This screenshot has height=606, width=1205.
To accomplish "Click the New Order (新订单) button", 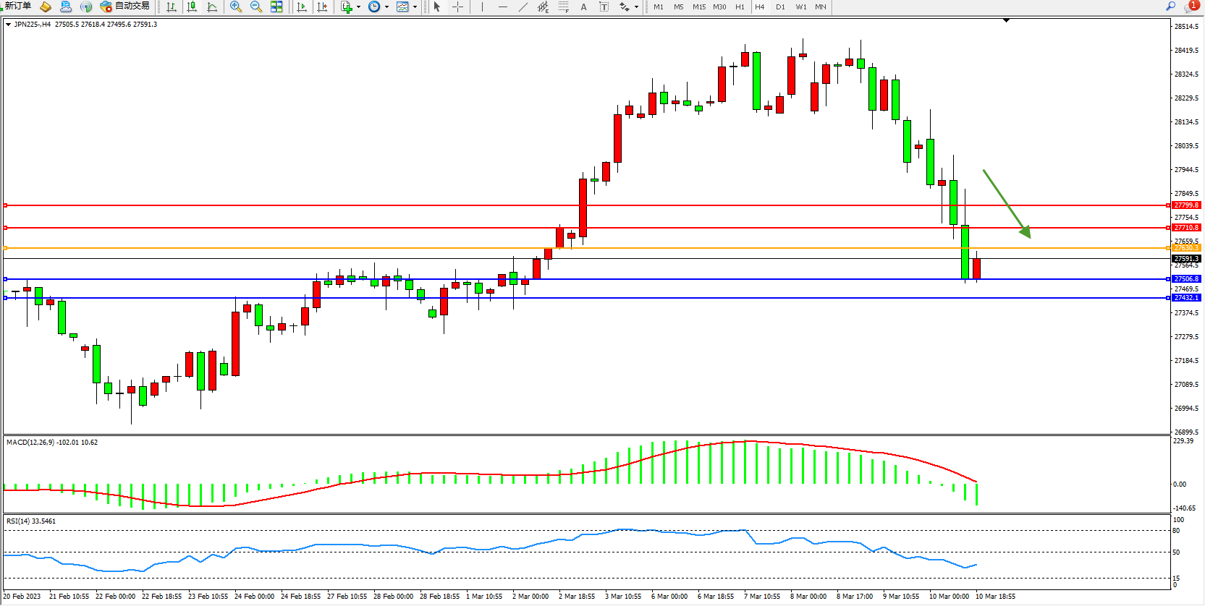I will click(x=17, y=7).
